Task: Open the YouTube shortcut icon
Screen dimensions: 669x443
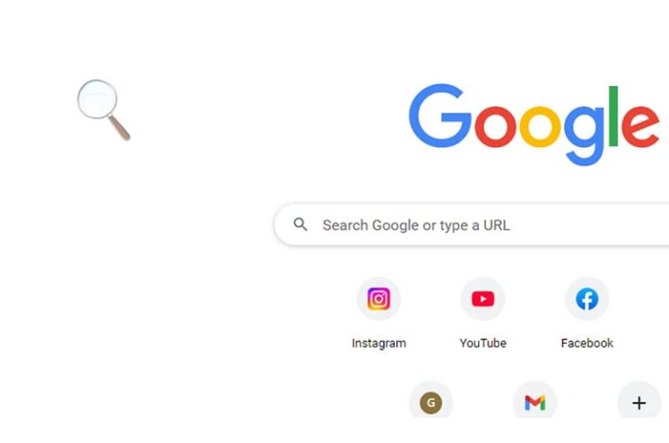Action: tap(483, 299)
